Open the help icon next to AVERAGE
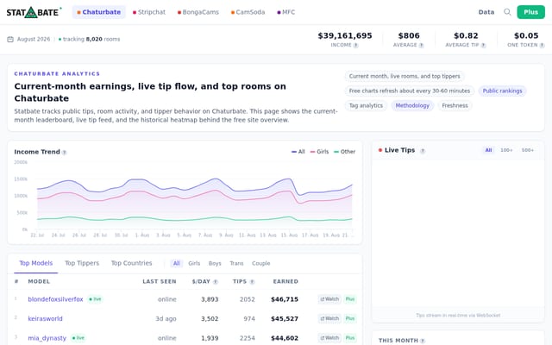Screen dimensions: 552x345 pyautogui.click(x=421, y=46)
